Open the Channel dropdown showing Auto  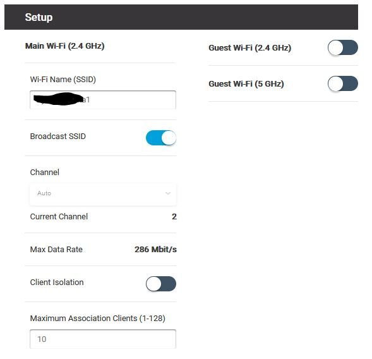click(x=103, y=193)
